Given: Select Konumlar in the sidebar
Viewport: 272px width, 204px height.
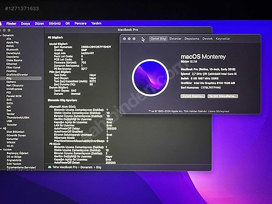Looking at the screenshot, I should 12,139.
